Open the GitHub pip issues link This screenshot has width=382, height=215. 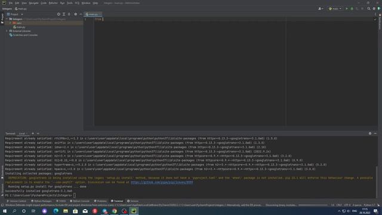[x=162, y=182]
